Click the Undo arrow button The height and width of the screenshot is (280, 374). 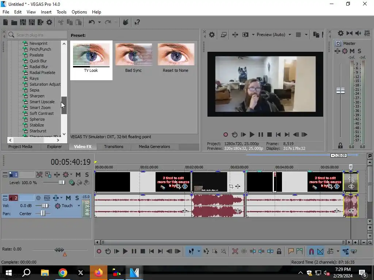pos(92,22)
